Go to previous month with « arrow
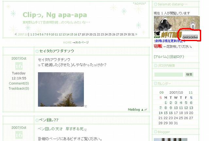Viewport: 209px width, 141px height. (16, 34)
